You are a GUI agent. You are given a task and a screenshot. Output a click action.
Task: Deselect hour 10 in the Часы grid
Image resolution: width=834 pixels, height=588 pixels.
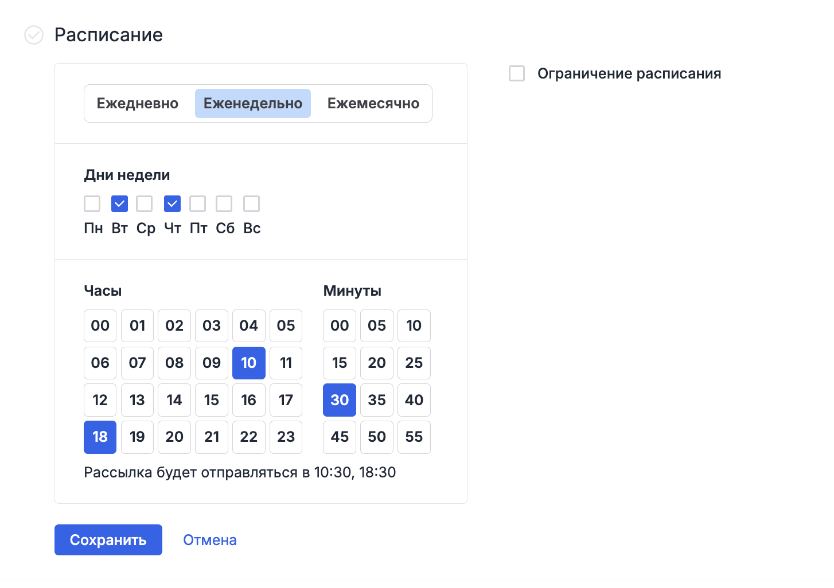click(x=248, y=363)
